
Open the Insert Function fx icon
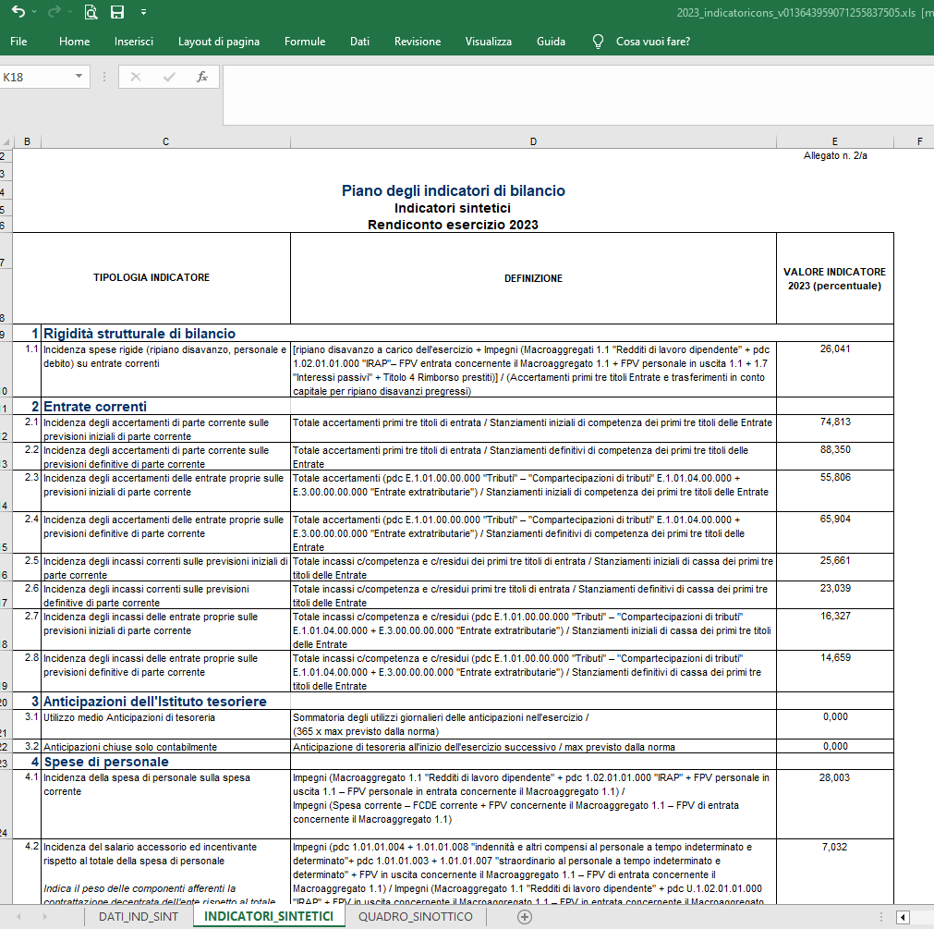(x=202, y=77)
